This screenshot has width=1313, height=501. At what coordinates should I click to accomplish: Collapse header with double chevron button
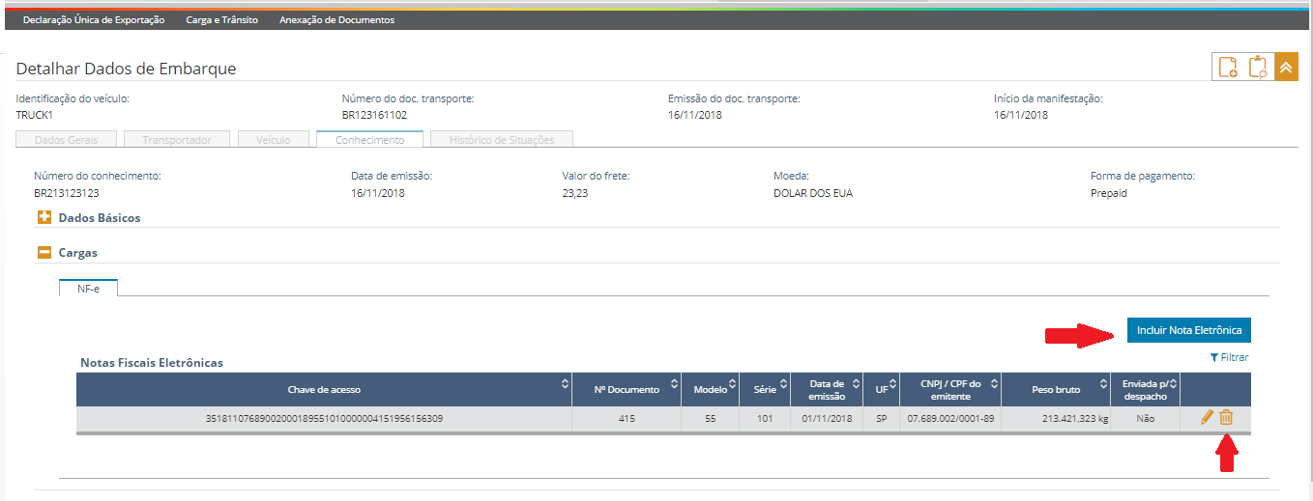point(1286,67)
